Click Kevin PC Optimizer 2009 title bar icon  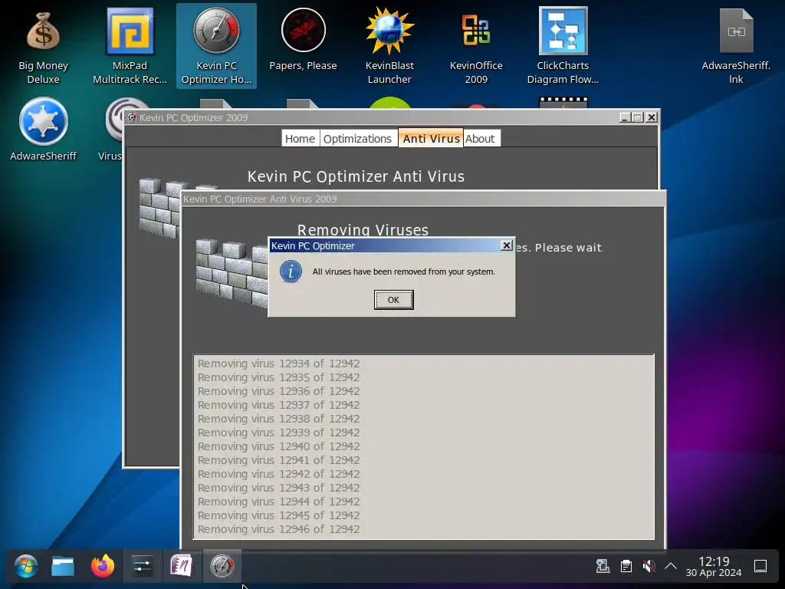[x=132, y=117]
